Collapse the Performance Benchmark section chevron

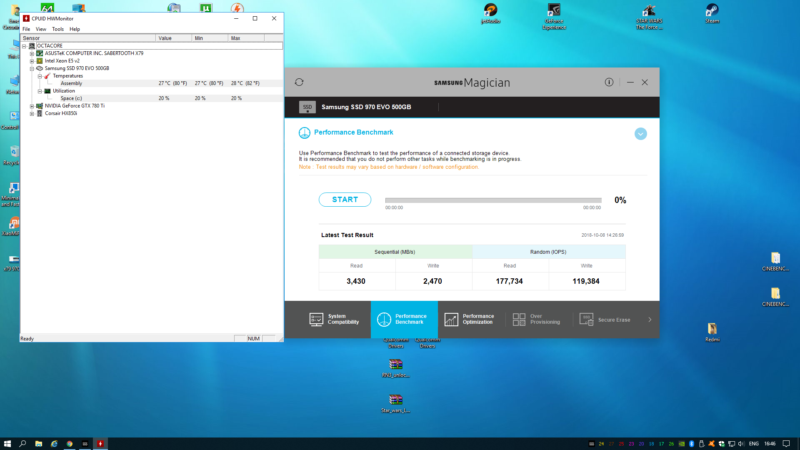[x=641, y=134]
